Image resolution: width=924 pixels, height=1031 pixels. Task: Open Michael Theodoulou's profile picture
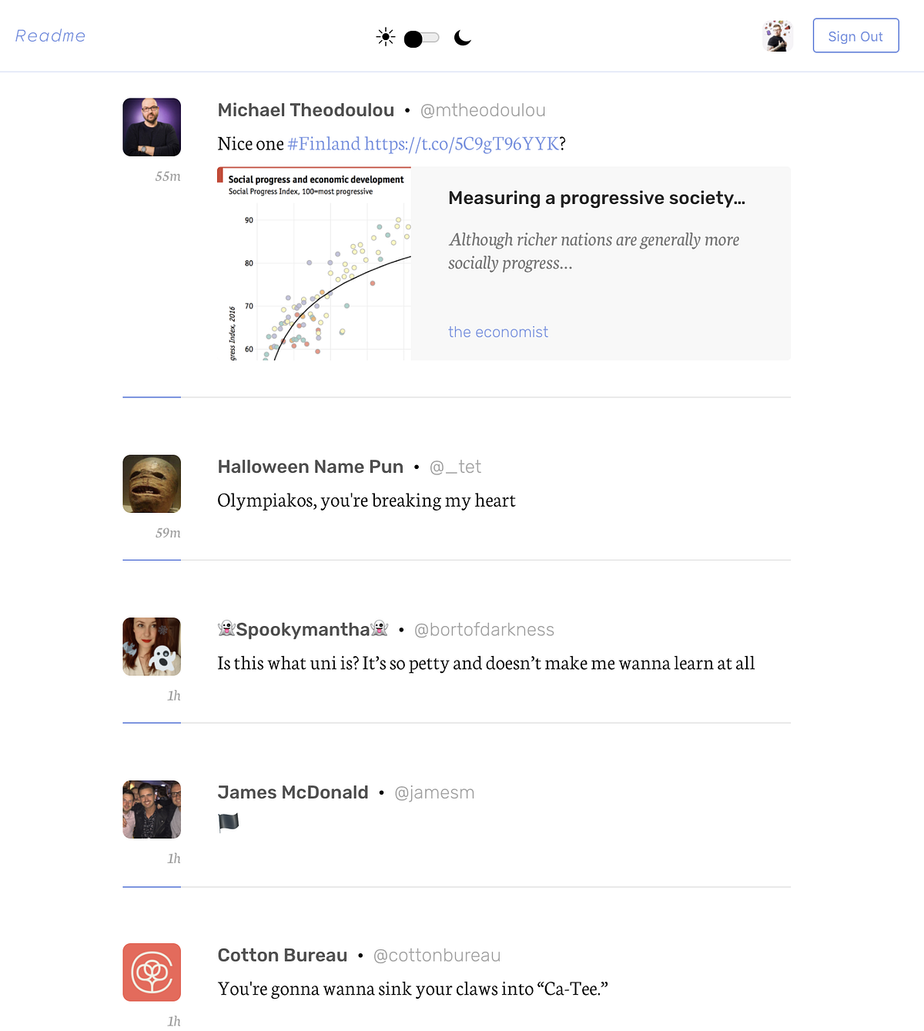[151, 127]
